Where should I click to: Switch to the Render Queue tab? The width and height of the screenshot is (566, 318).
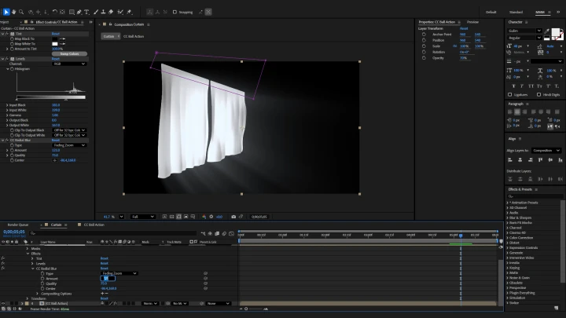click(x=17, y=225)
